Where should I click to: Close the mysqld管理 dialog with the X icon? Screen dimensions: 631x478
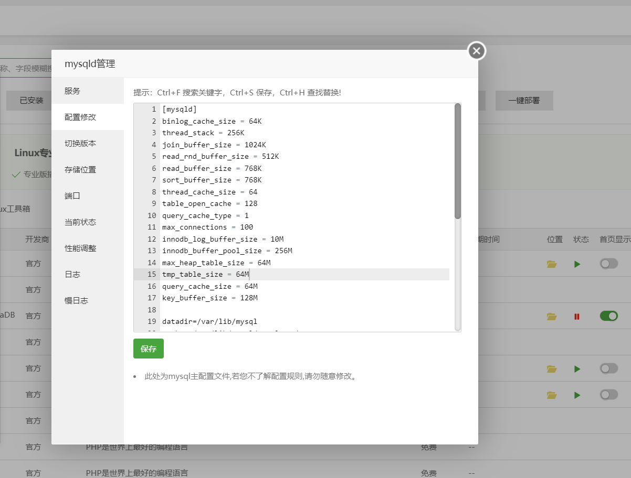click(x=477, y=51)
